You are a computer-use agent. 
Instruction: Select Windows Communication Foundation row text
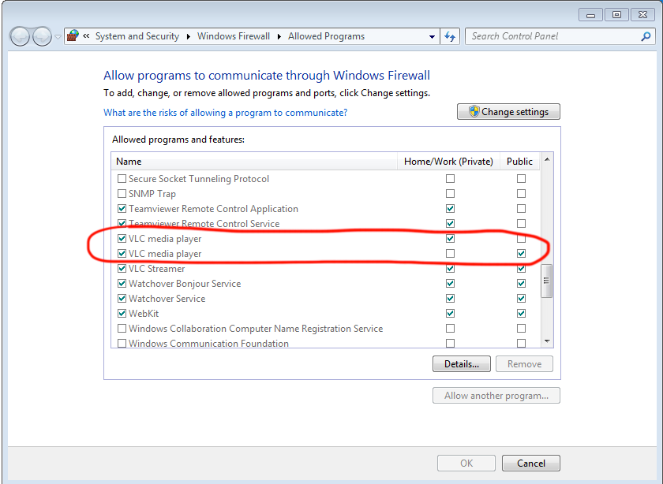click(208, 344)
